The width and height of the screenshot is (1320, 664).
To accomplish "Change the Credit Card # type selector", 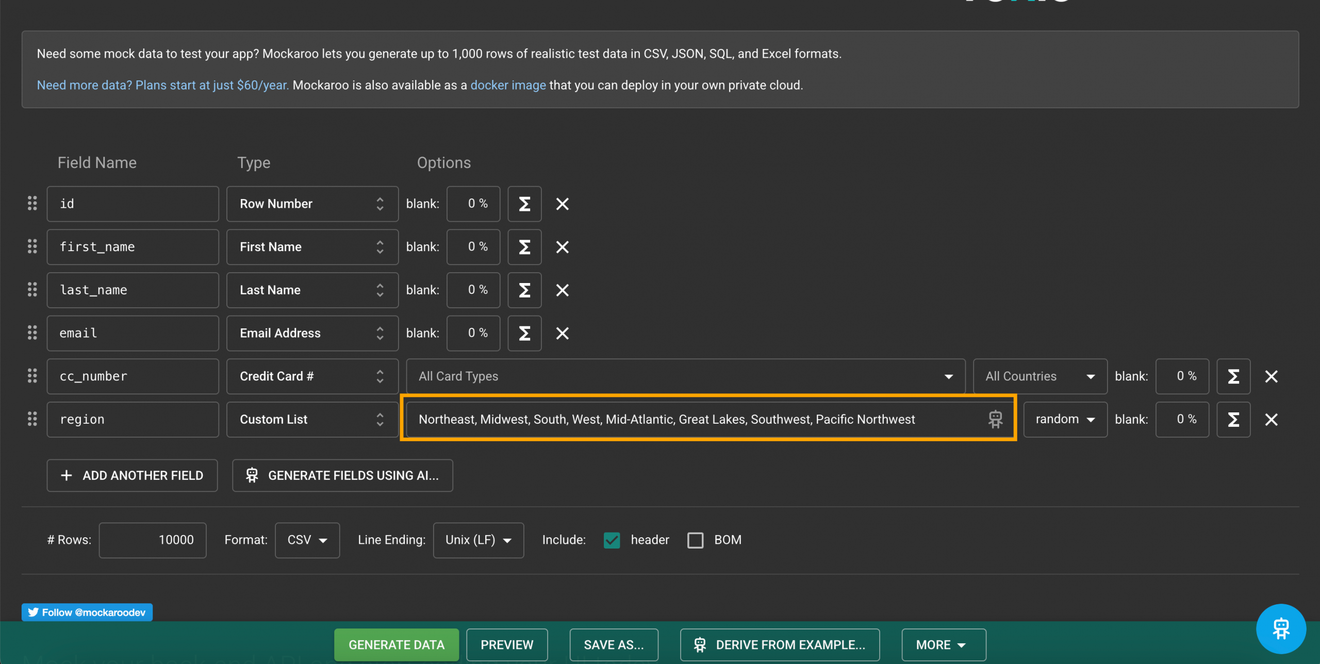I will (x=312, y=376).
